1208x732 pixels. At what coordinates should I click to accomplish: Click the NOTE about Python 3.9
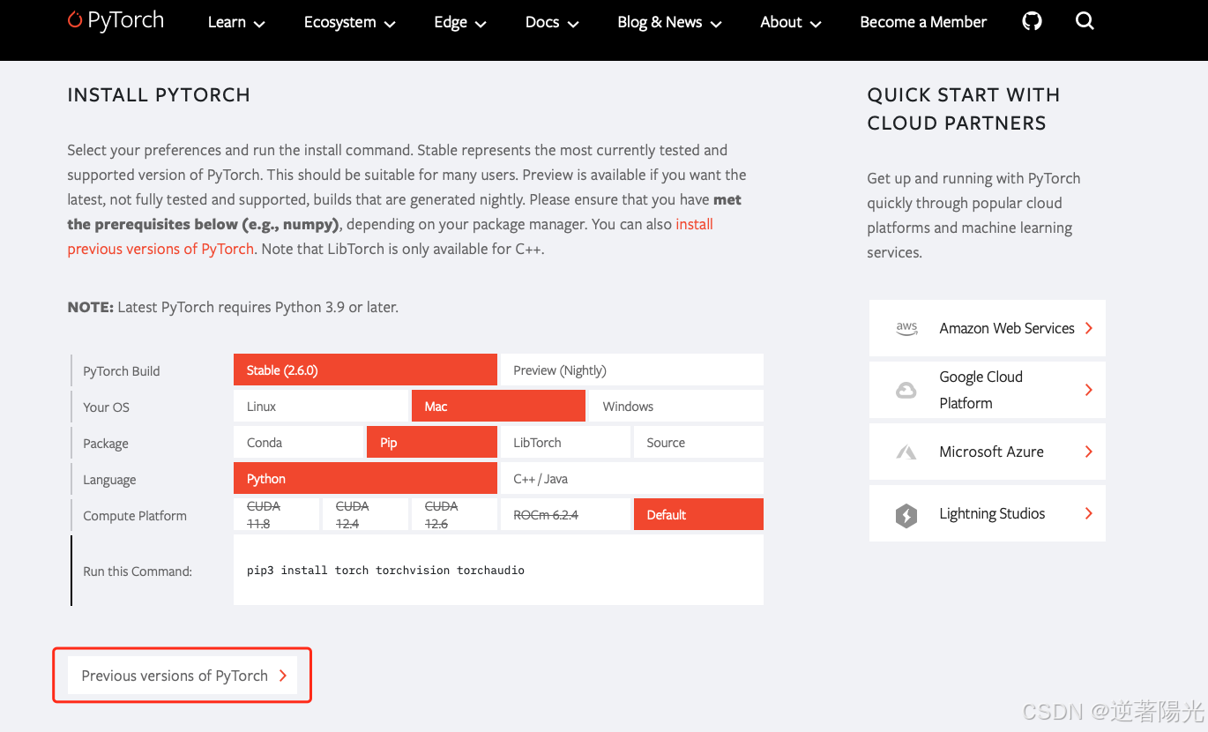pyautogui.click(x=233, y=308)
